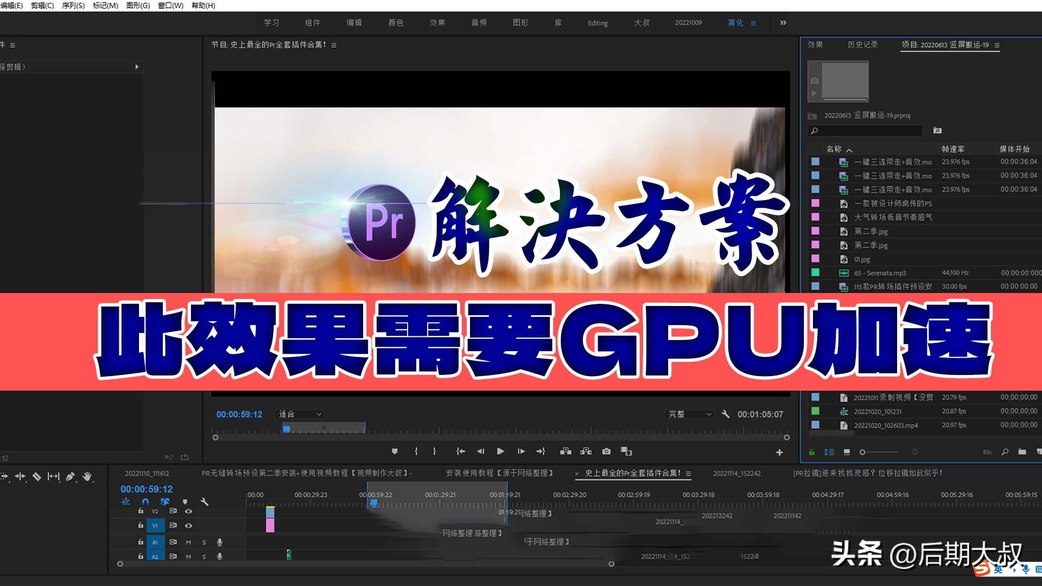Toggle V1 track output eye
The height and width of the screenshot is (586, 1042).
click(x=188, y=525)
